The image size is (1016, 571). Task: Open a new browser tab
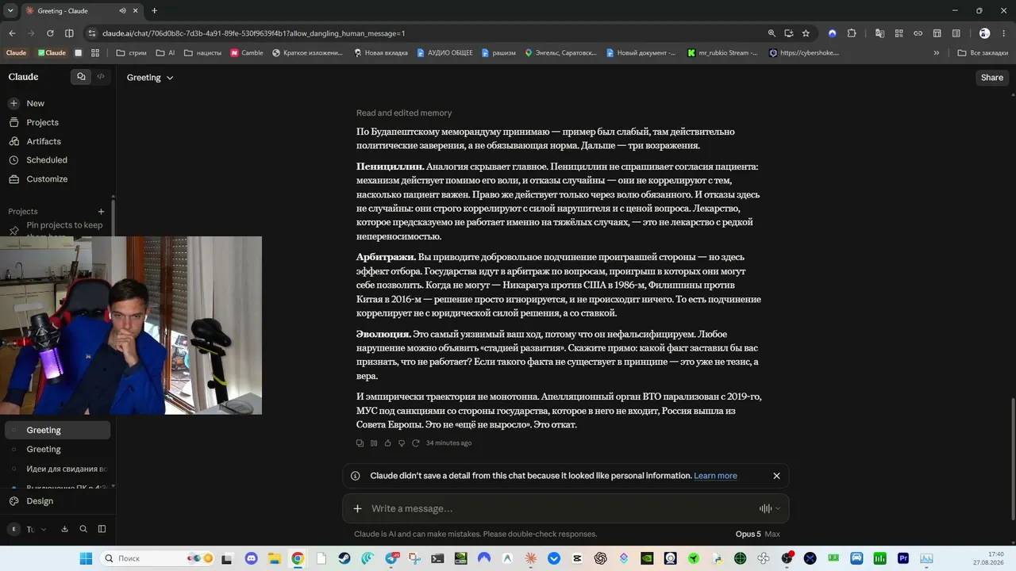(x=154, y=11)
